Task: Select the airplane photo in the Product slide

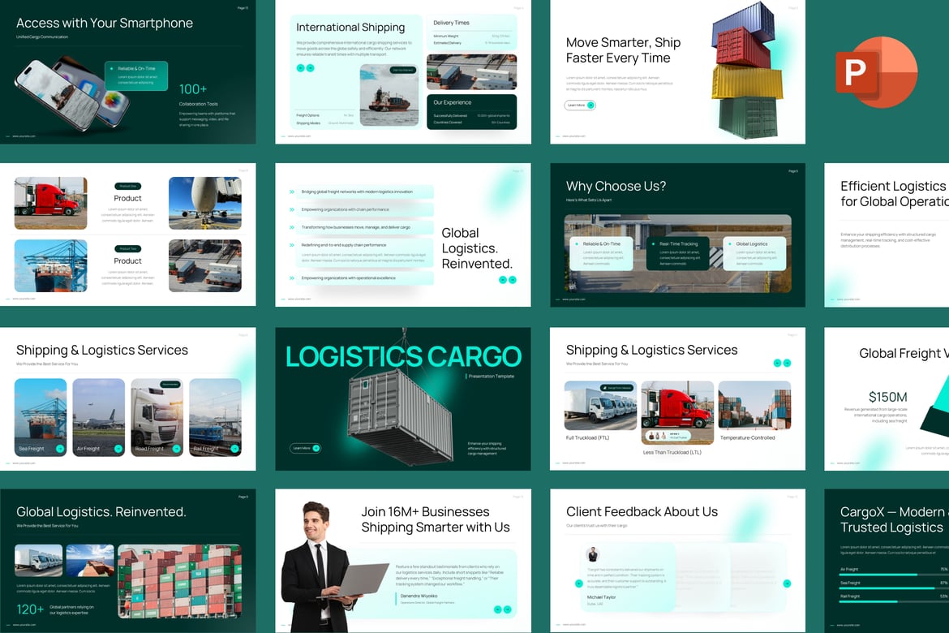Action: (x=205, y=203)
